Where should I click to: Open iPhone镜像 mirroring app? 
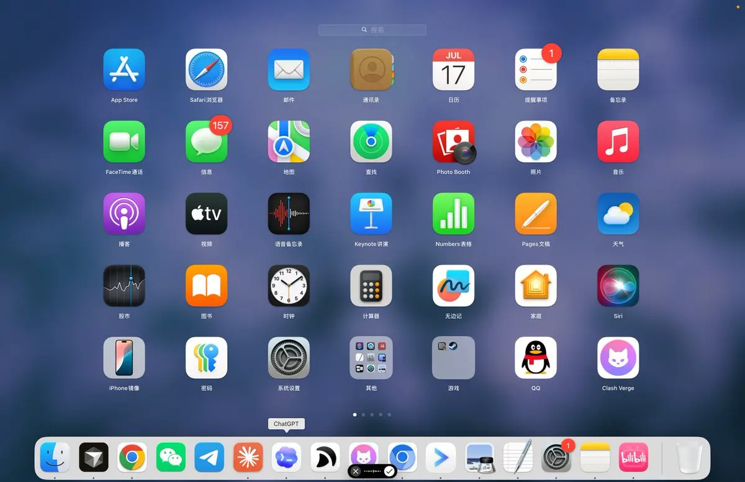124,358
